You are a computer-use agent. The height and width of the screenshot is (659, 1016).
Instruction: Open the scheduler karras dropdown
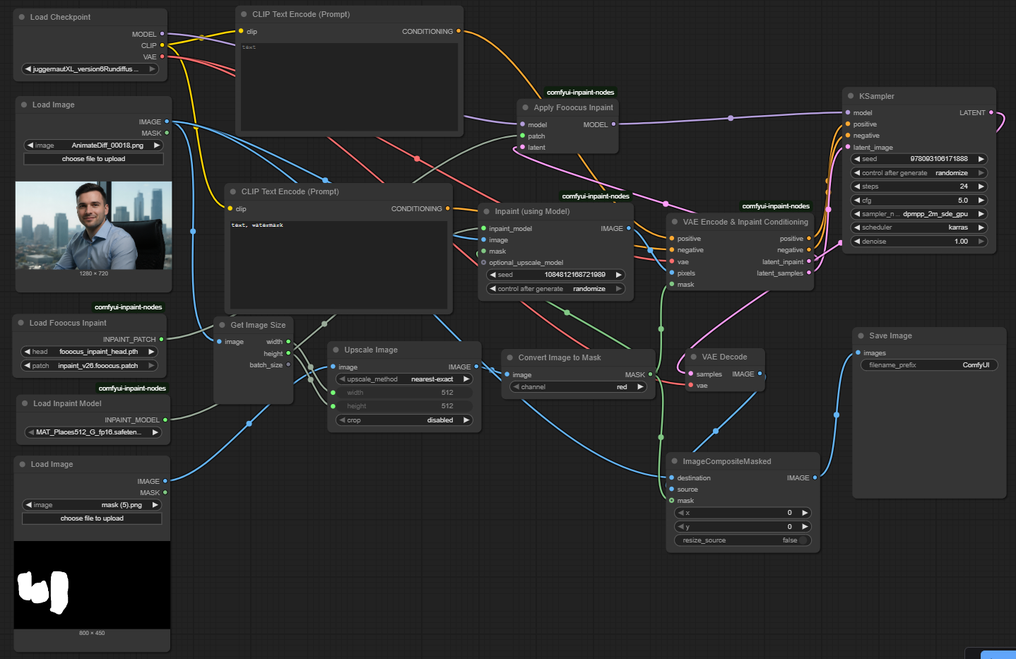pyautogui.click(x=918, y=227)
